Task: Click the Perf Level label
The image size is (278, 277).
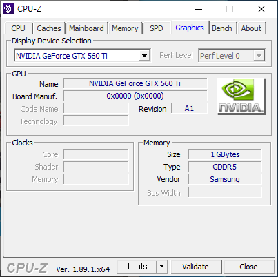Action: coord(176,55)
